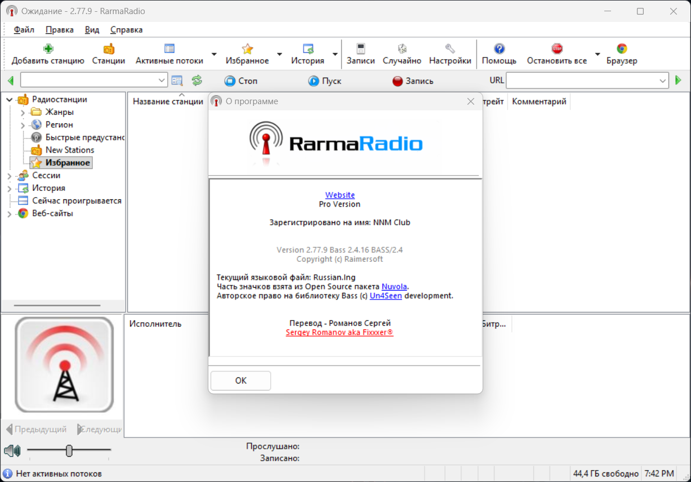Image resolution: width=691 pixels, height=482 pixels.
Task: Expand the Сессии tree node
Action: (9, 176)
